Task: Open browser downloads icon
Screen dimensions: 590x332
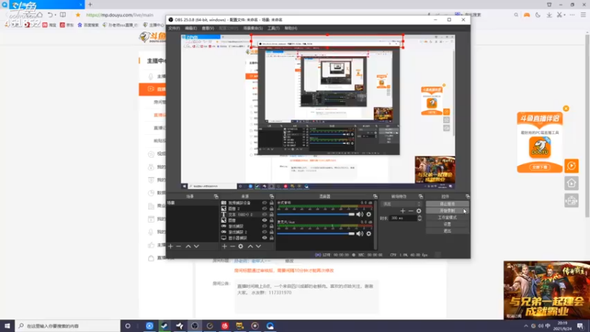Action: click(549, 15)
